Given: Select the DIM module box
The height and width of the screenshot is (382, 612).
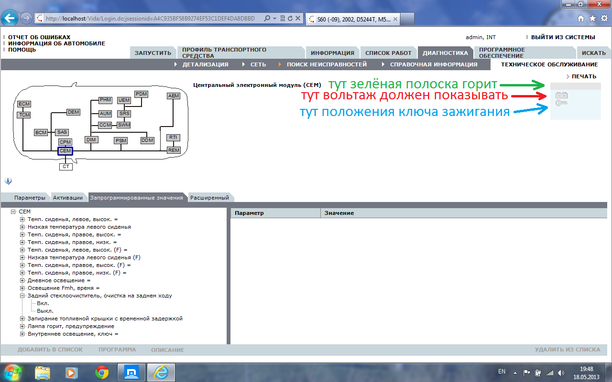Looking at the screenshot, I should [91, 140].
